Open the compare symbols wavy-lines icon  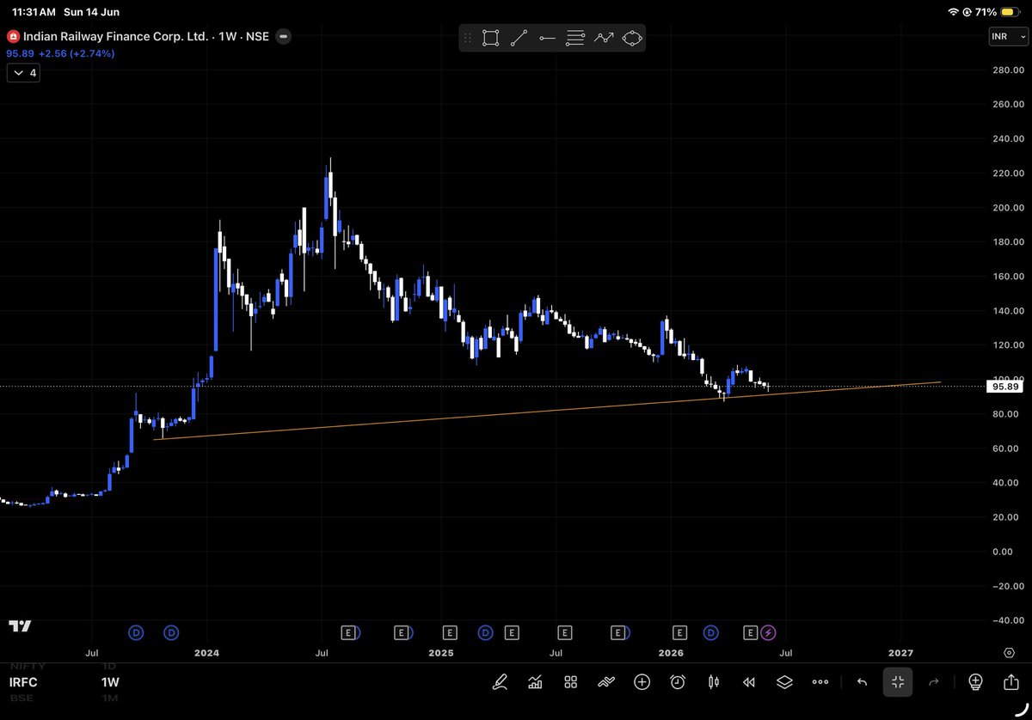pyautogui.click(x=606, y=682)
